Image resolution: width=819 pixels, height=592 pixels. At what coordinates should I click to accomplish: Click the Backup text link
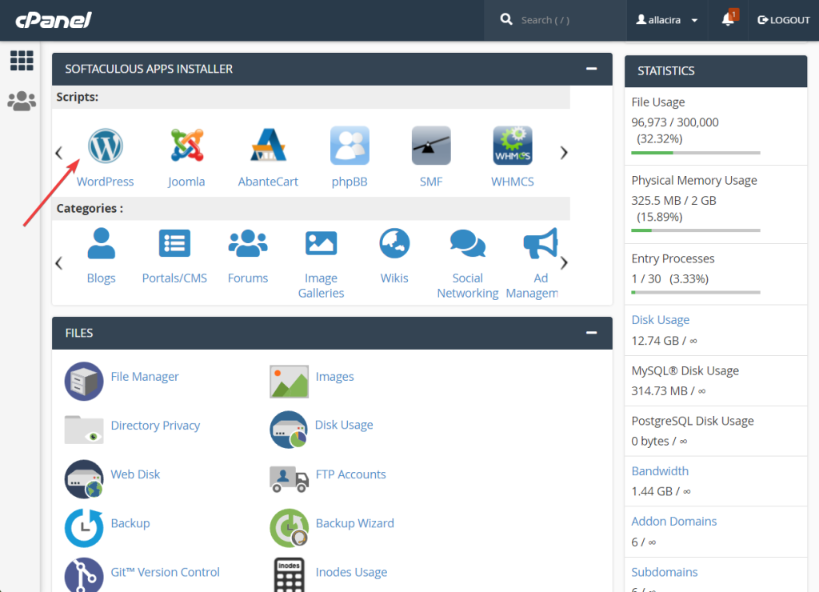coord(130,523)
